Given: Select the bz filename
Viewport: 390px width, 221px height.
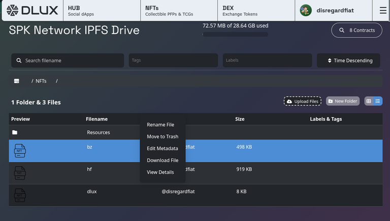Looking at the screenshot, I should (89, 147).
